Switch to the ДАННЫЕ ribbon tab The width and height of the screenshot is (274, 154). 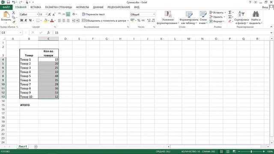98,7
